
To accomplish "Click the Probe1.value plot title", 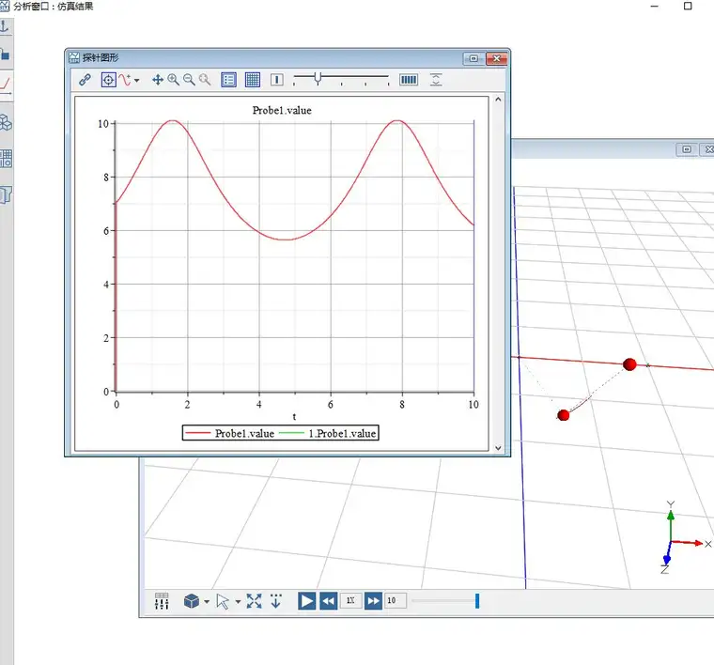I will (282, 110).
